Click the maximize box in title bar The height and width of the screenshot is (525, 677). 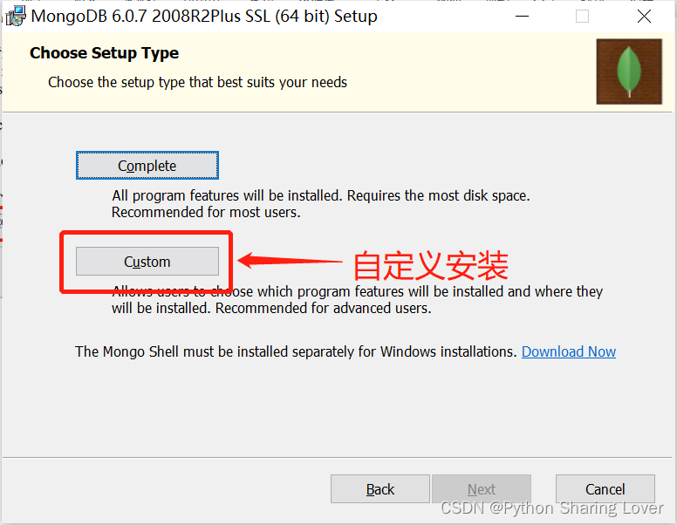click(x=582, y=17)
